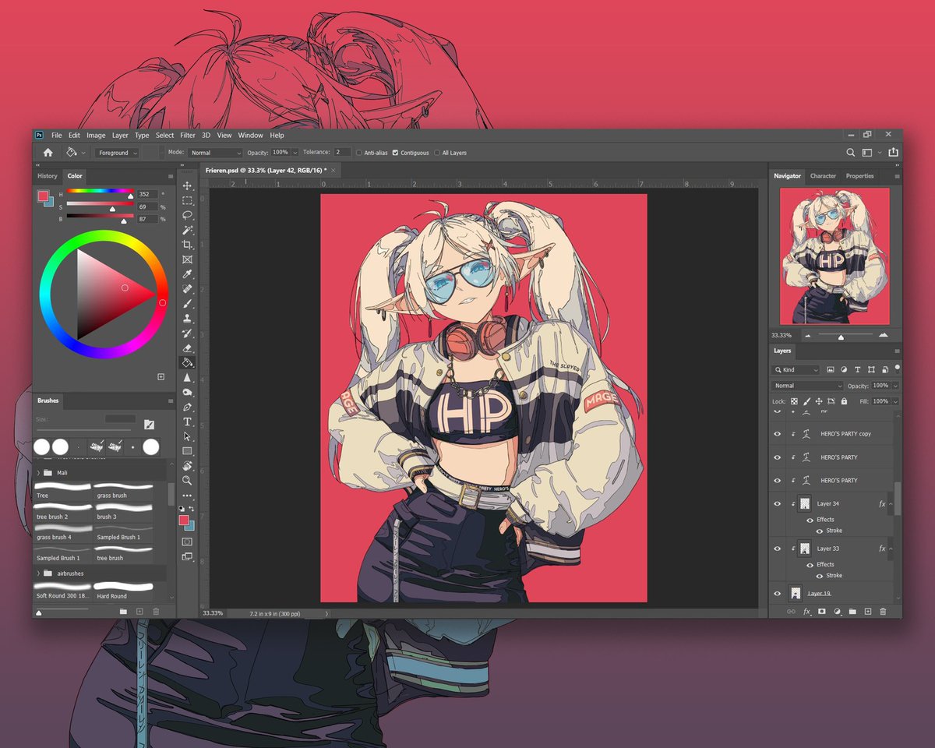The image size is (935, 748).
Task: Click the Home icon in options bar
Action: tap(48, 153)
